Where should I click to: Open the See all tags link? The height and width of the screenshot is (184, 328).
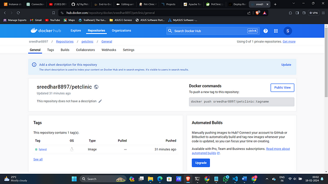[38, 159]
